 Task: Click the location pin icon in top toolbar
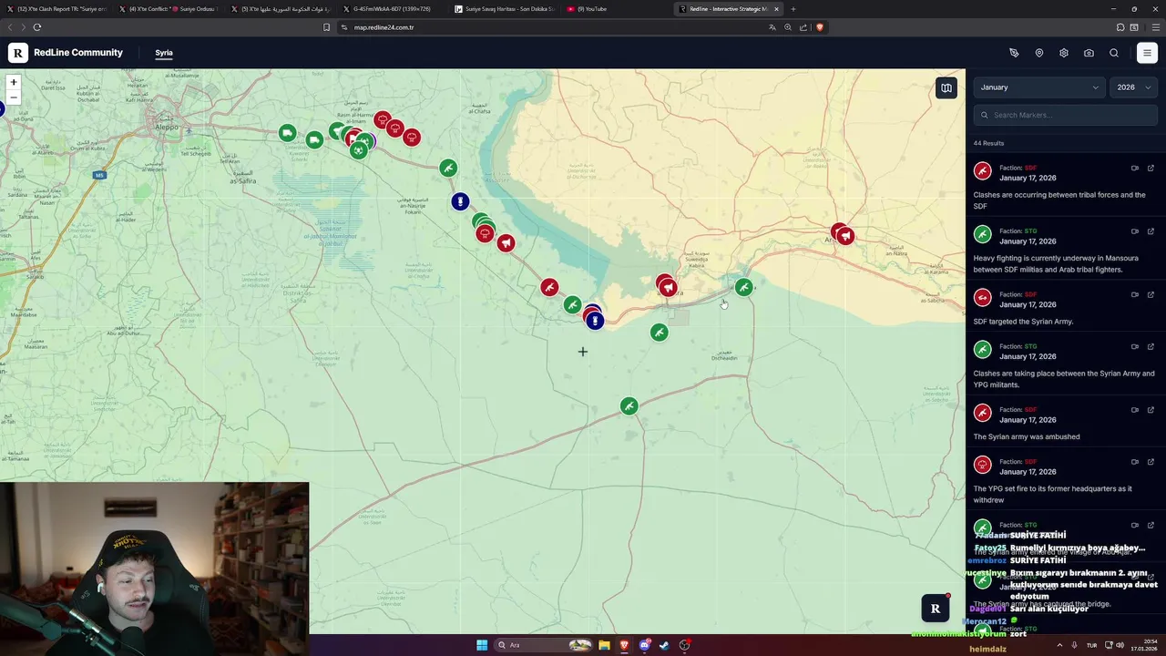click(x=1039, y=53)
